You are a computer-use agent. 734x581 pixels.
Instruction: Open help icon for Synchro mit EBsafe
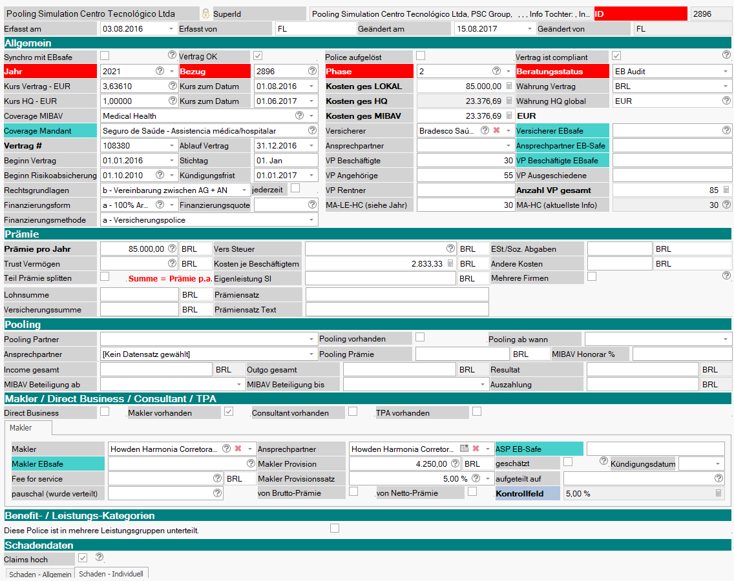point(173,56)
